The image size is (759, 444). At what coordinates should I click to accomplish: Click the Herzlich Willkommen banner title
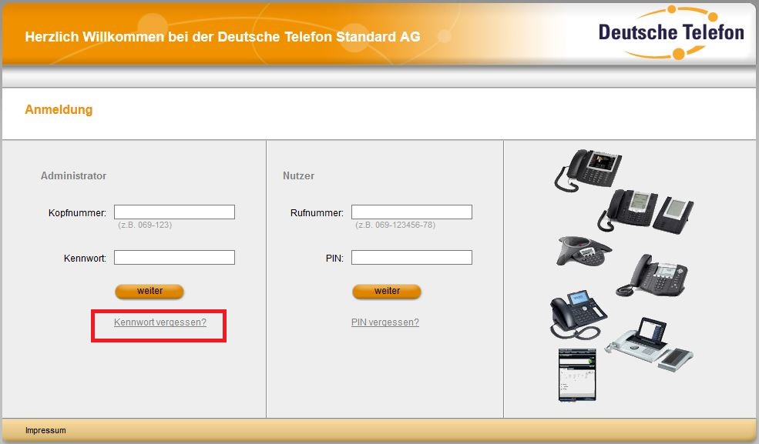[x=223, y=37]
